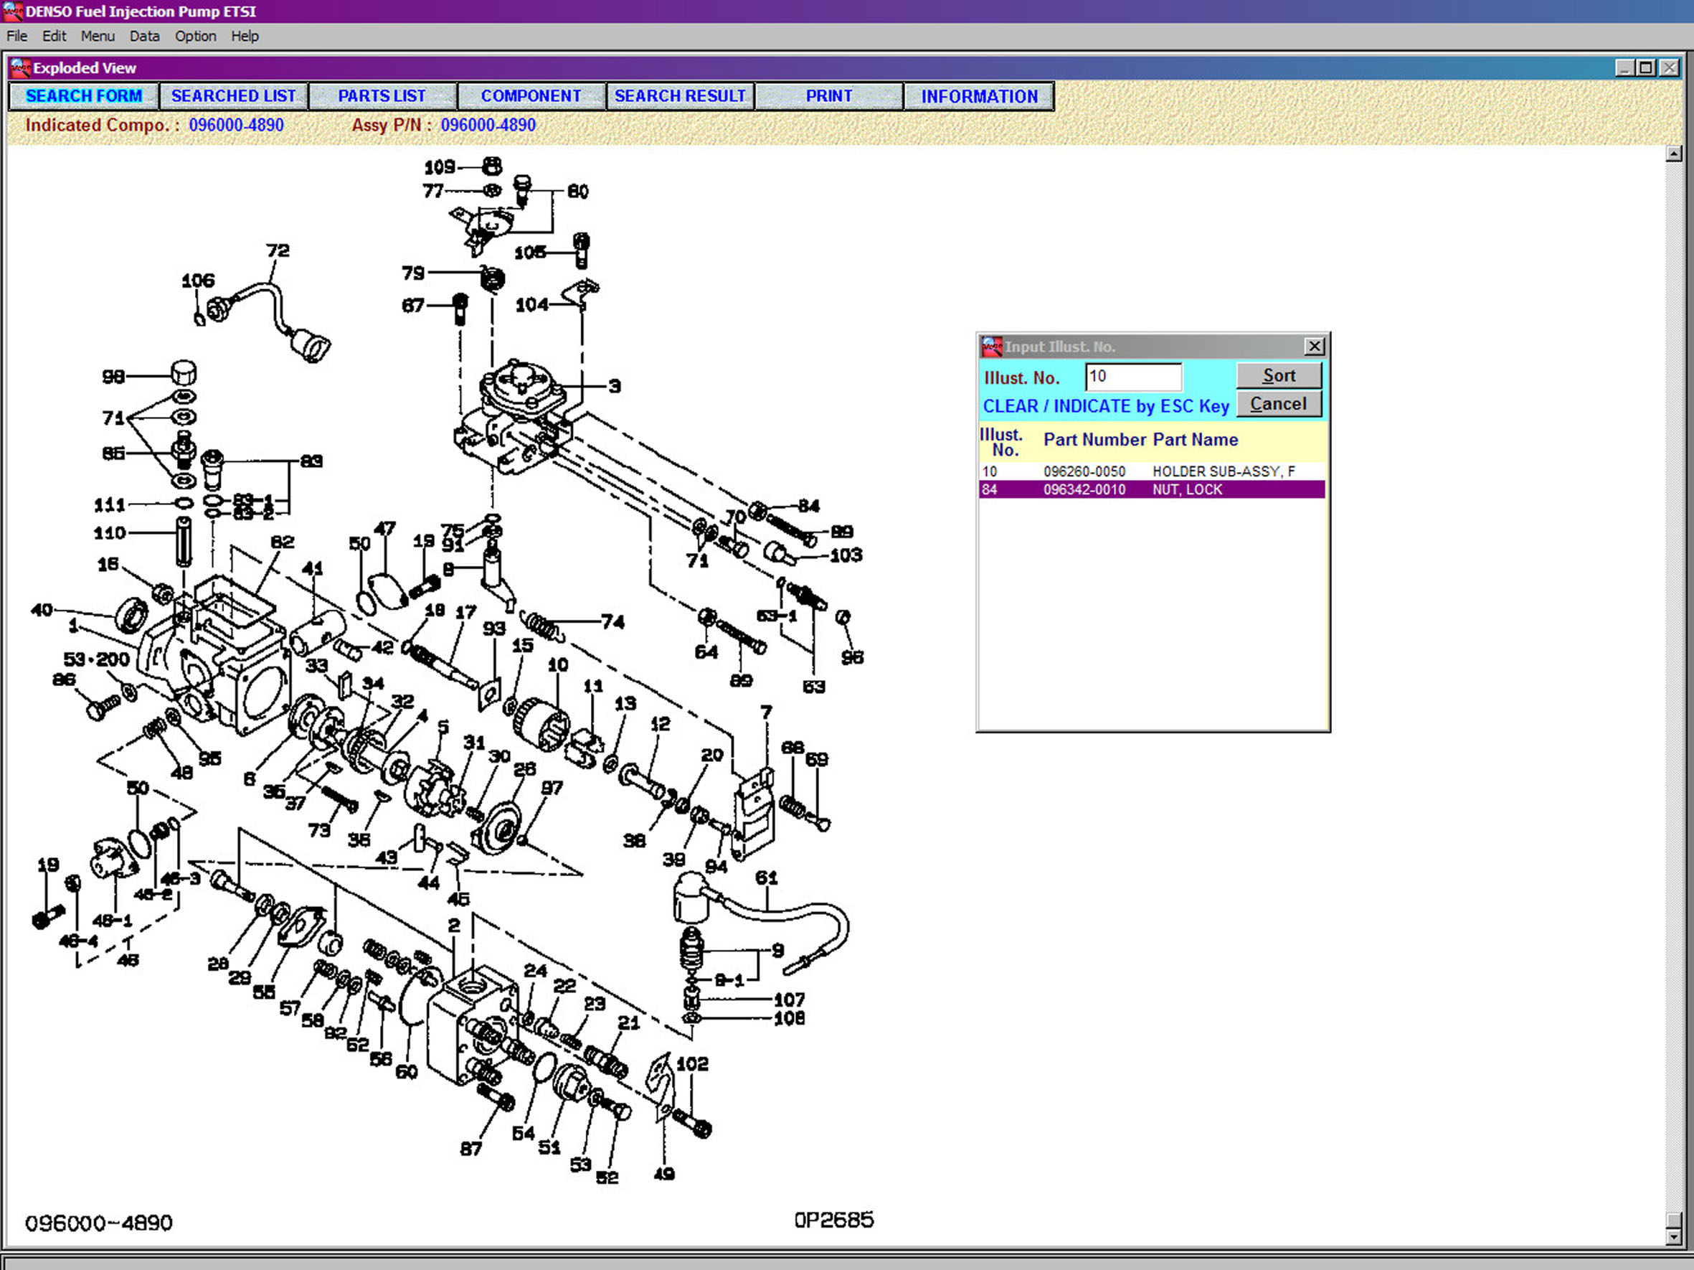Open the SEARCHED LIST view
Viewport: 1694px width, 1270px height.
click(233, 95)
